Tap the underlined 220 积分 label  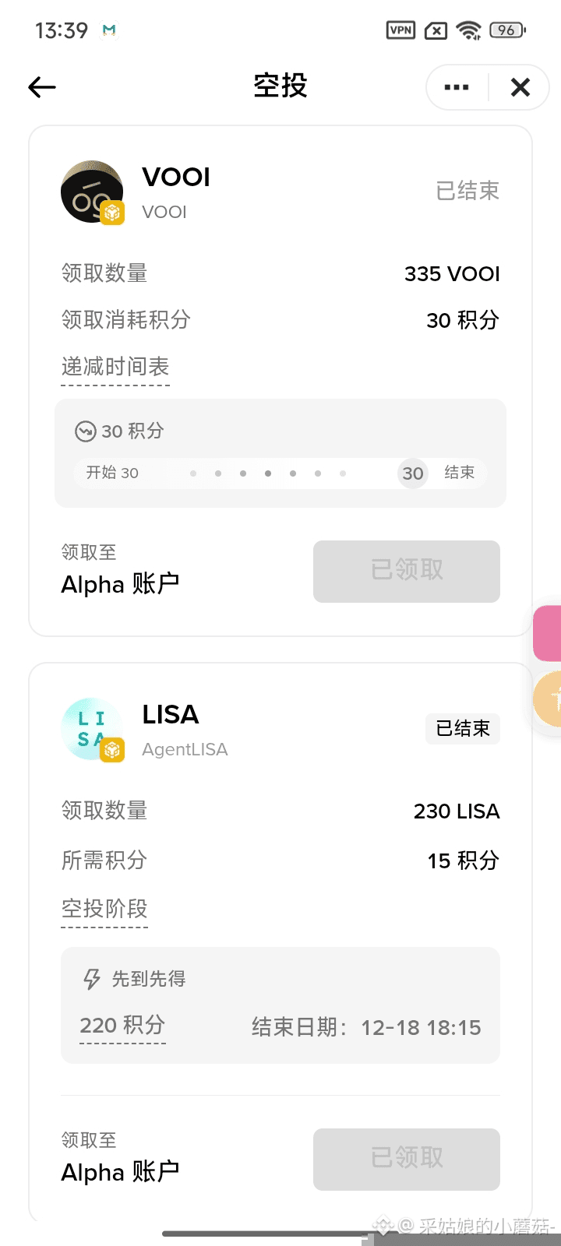point(122,1025)
